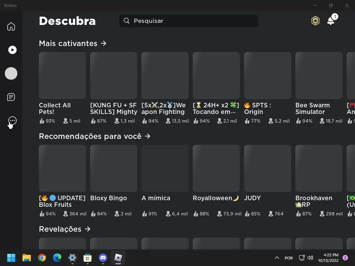Open the Bloxy Bingo game thumbnail
Image resolution: width=355 pixels, height=266 pixels.
coord(114,168)
